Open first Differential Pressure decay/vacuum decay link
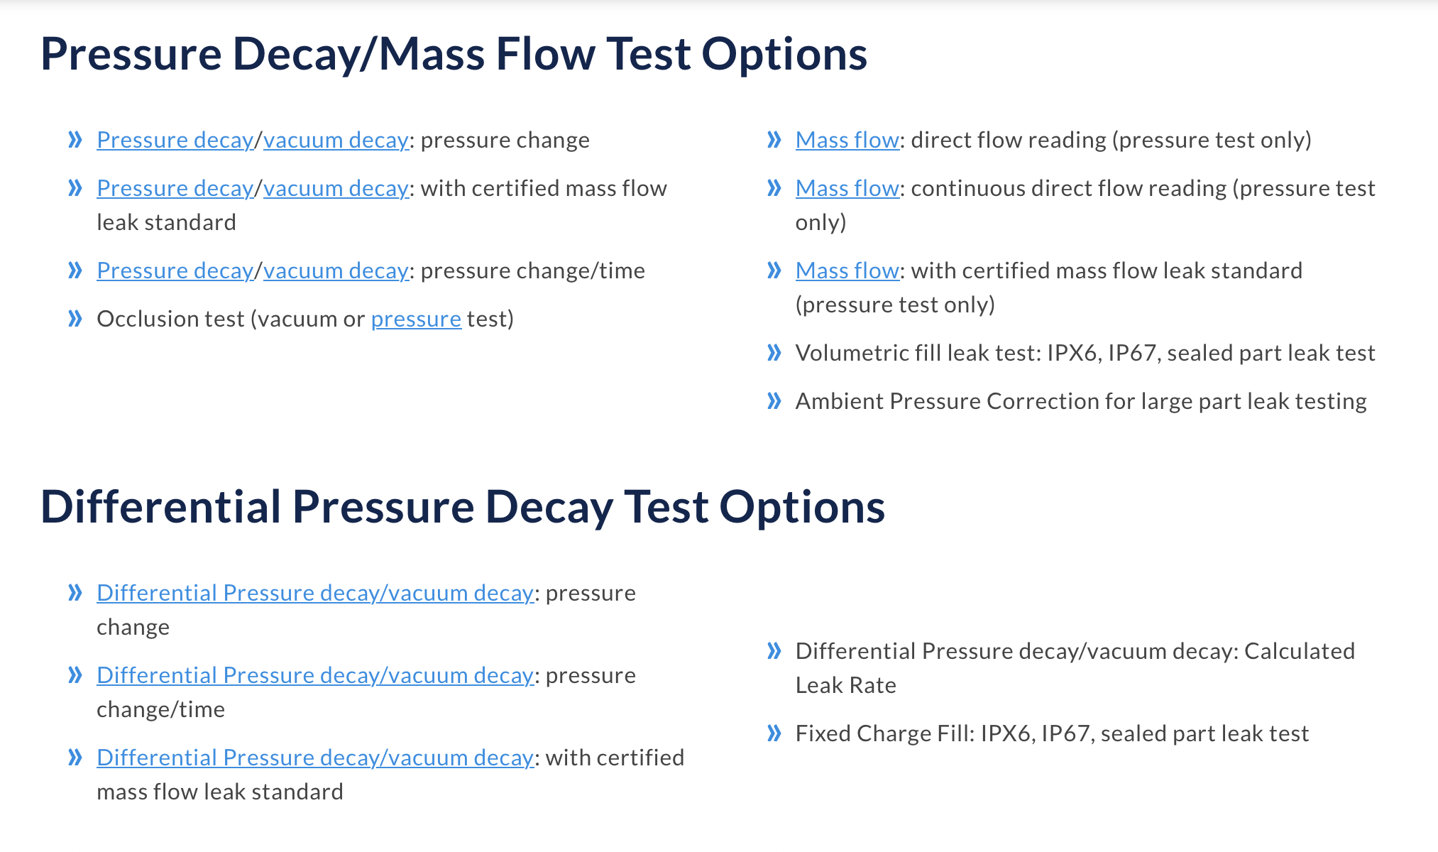1438x852 pixels. point(315,593)
